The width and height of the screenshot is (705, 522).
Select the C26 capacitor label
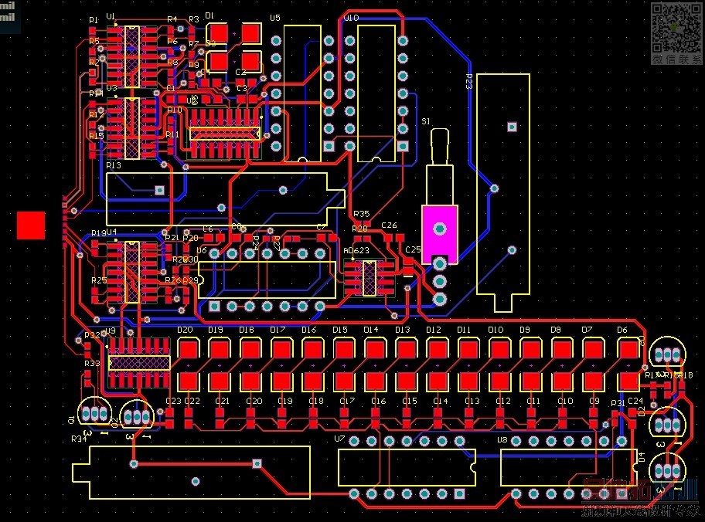[389, 225]
